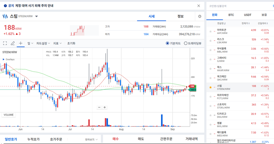Favorite star for 피르마체인 FCT2/KRW

coord(210,97)
